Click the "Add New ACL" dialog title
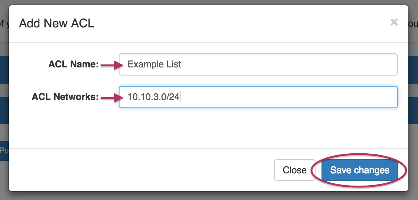The image size is (418, 200). 56,23
